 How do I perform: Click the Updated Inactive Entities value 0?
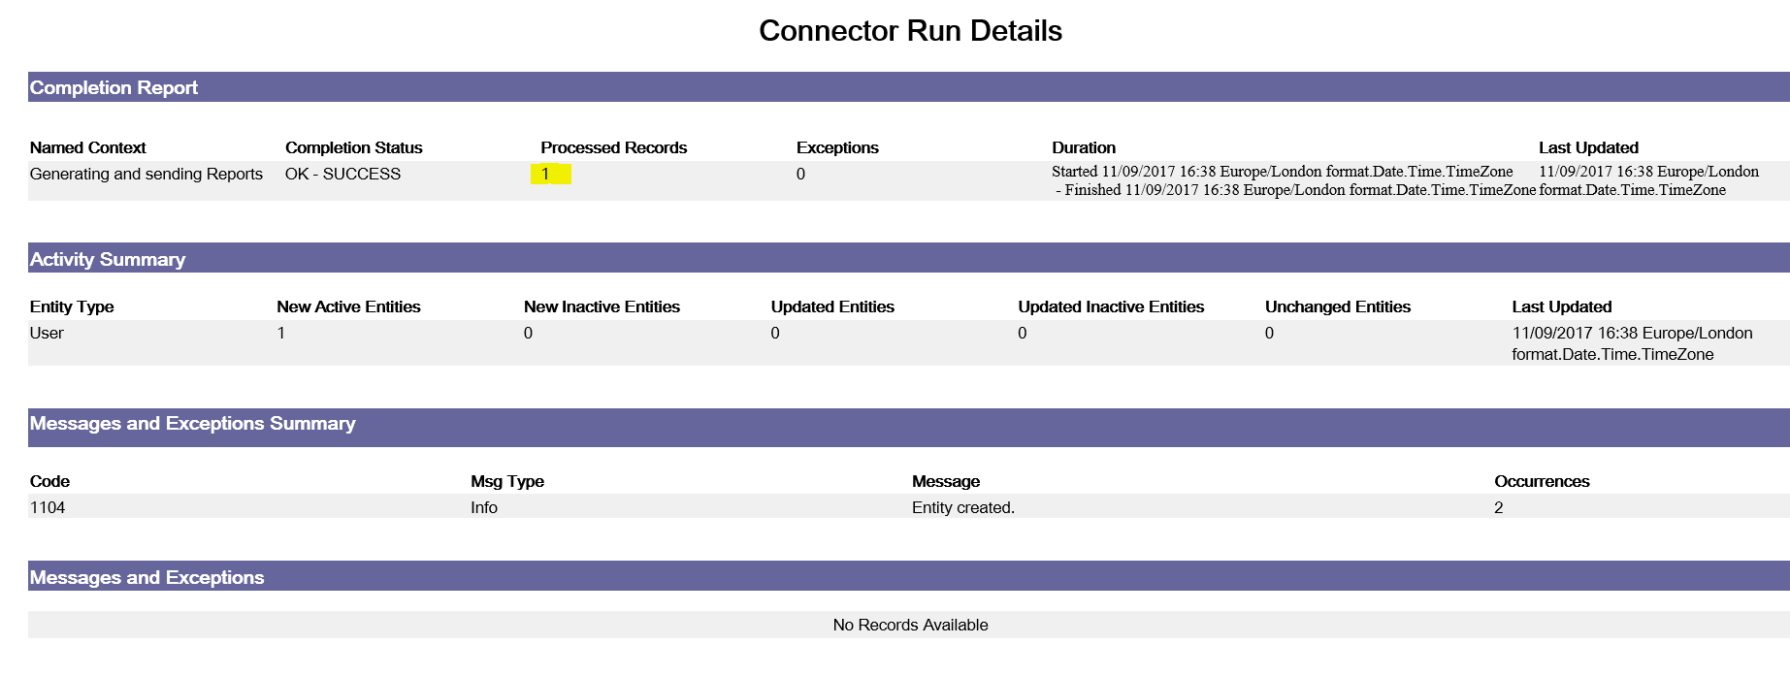click(x=1022, y=334)
